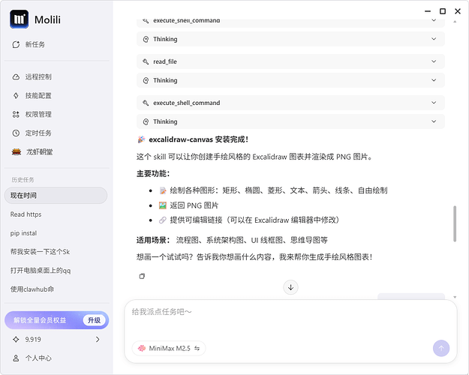Click the link emoji before 提供可编辑链接
The width and height of the screenshot is (469, 375).
pos(162,220)
